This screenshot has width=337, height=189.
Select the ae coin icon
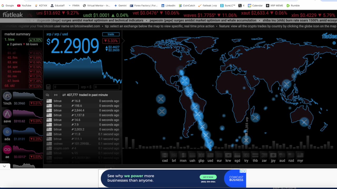[x=7, y=150]
